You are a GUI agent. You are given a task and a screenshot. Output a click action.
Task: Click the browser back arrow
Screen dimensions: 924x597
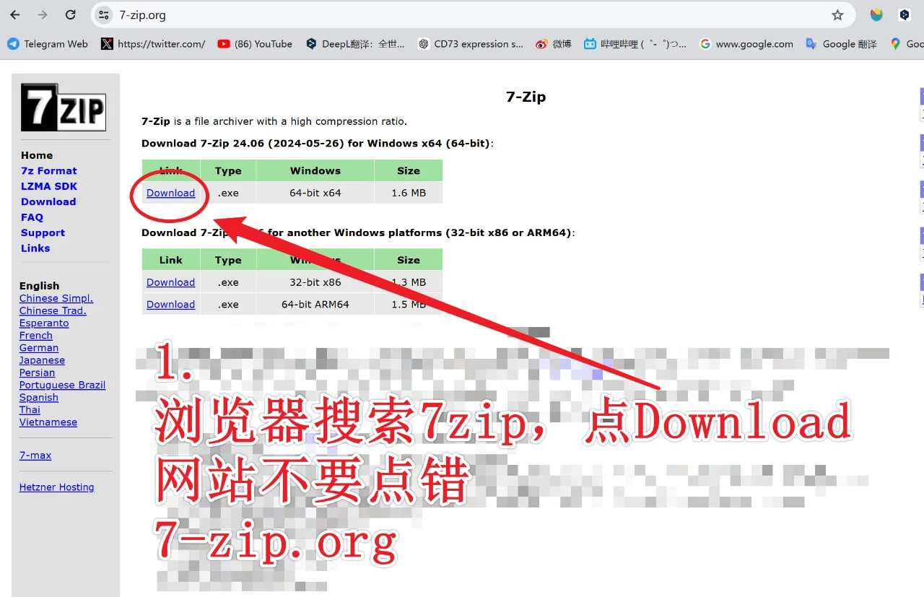coord(14,14)
